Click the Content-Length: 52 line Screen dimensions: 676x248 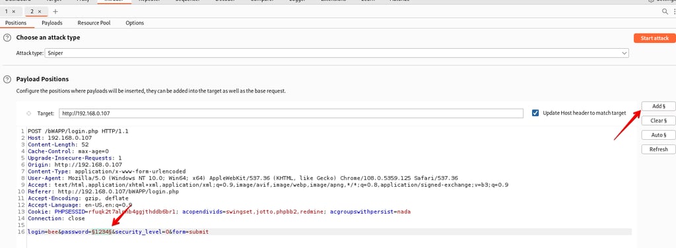58,144
